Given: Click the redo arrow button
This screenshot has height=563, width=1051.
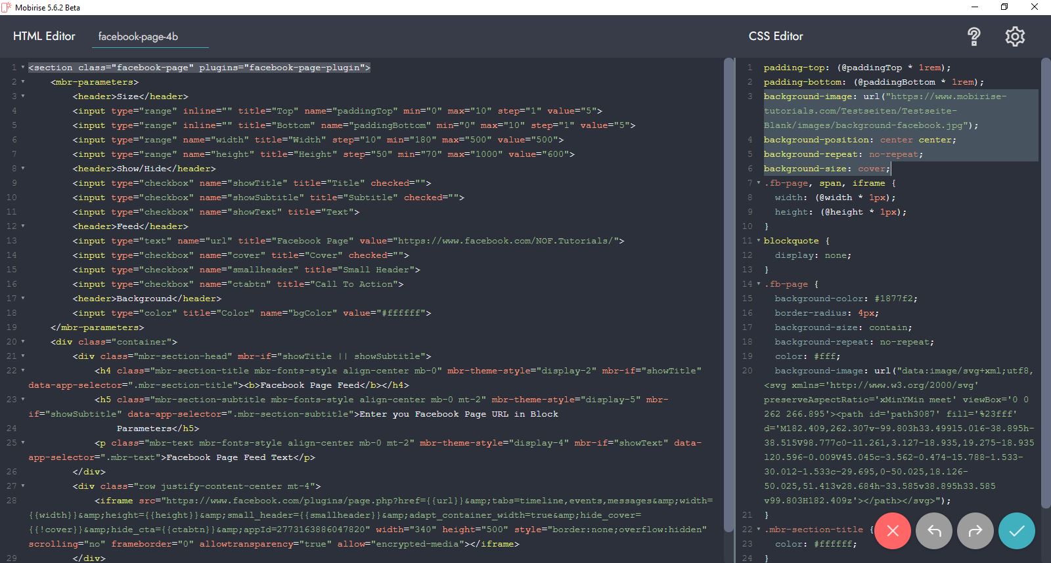Looking at the screenshot, I should tap(975, 530).
